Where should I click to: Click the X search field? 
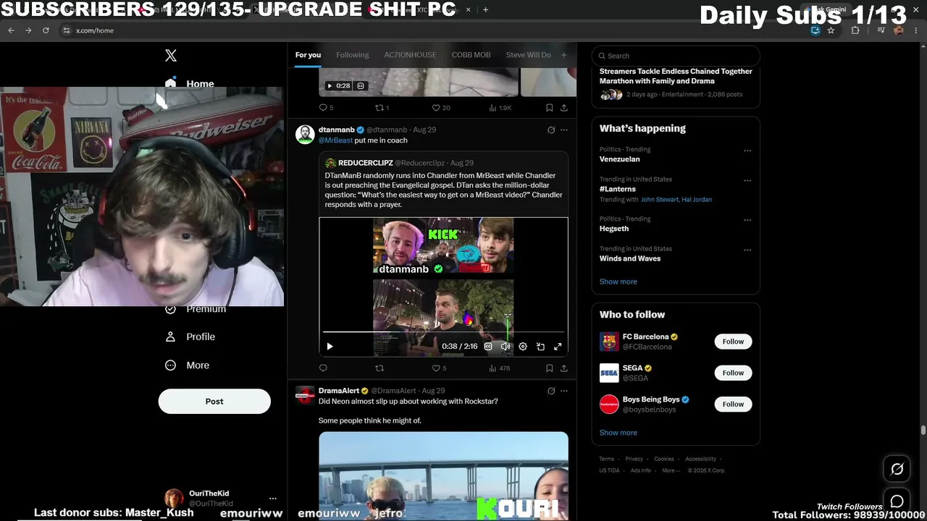tap(676, 56)
